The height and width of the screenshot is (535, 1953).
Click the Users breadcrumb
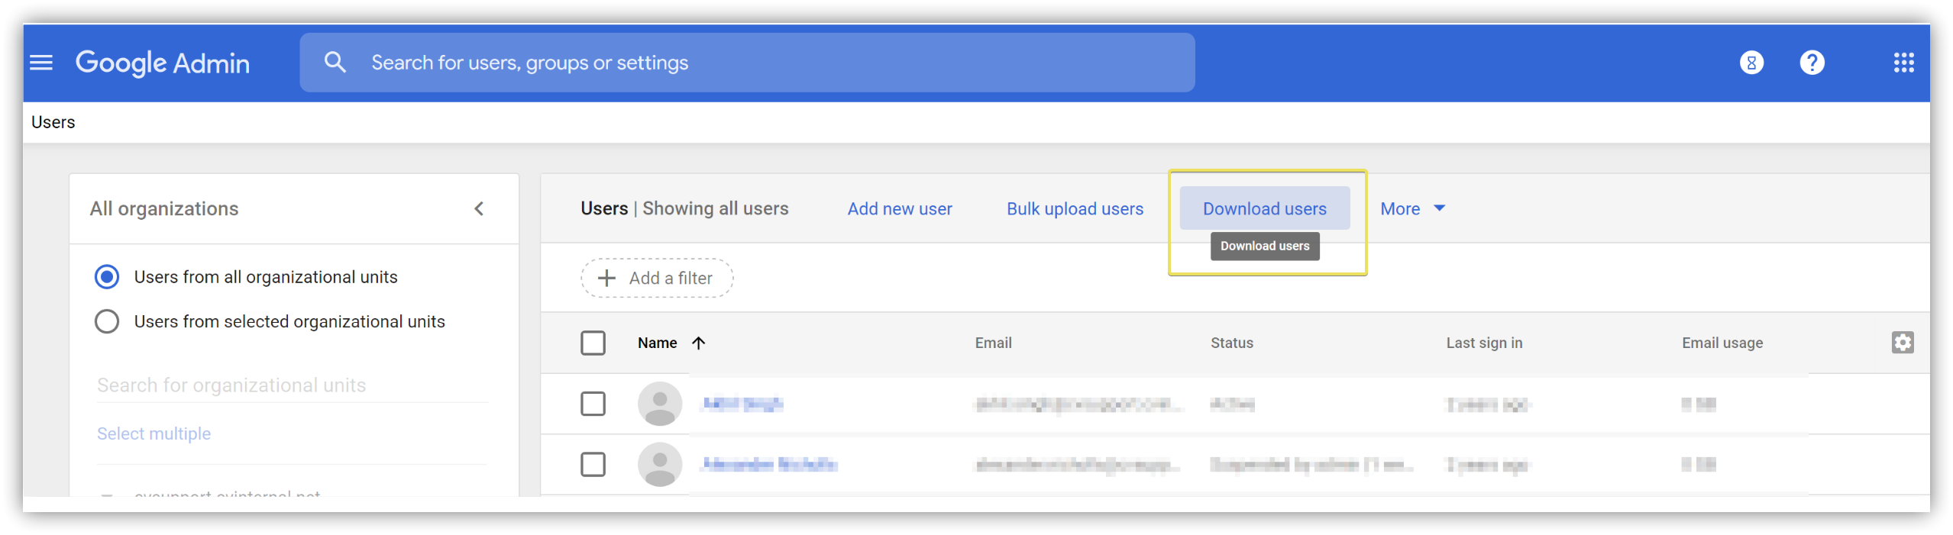(53, 122)
